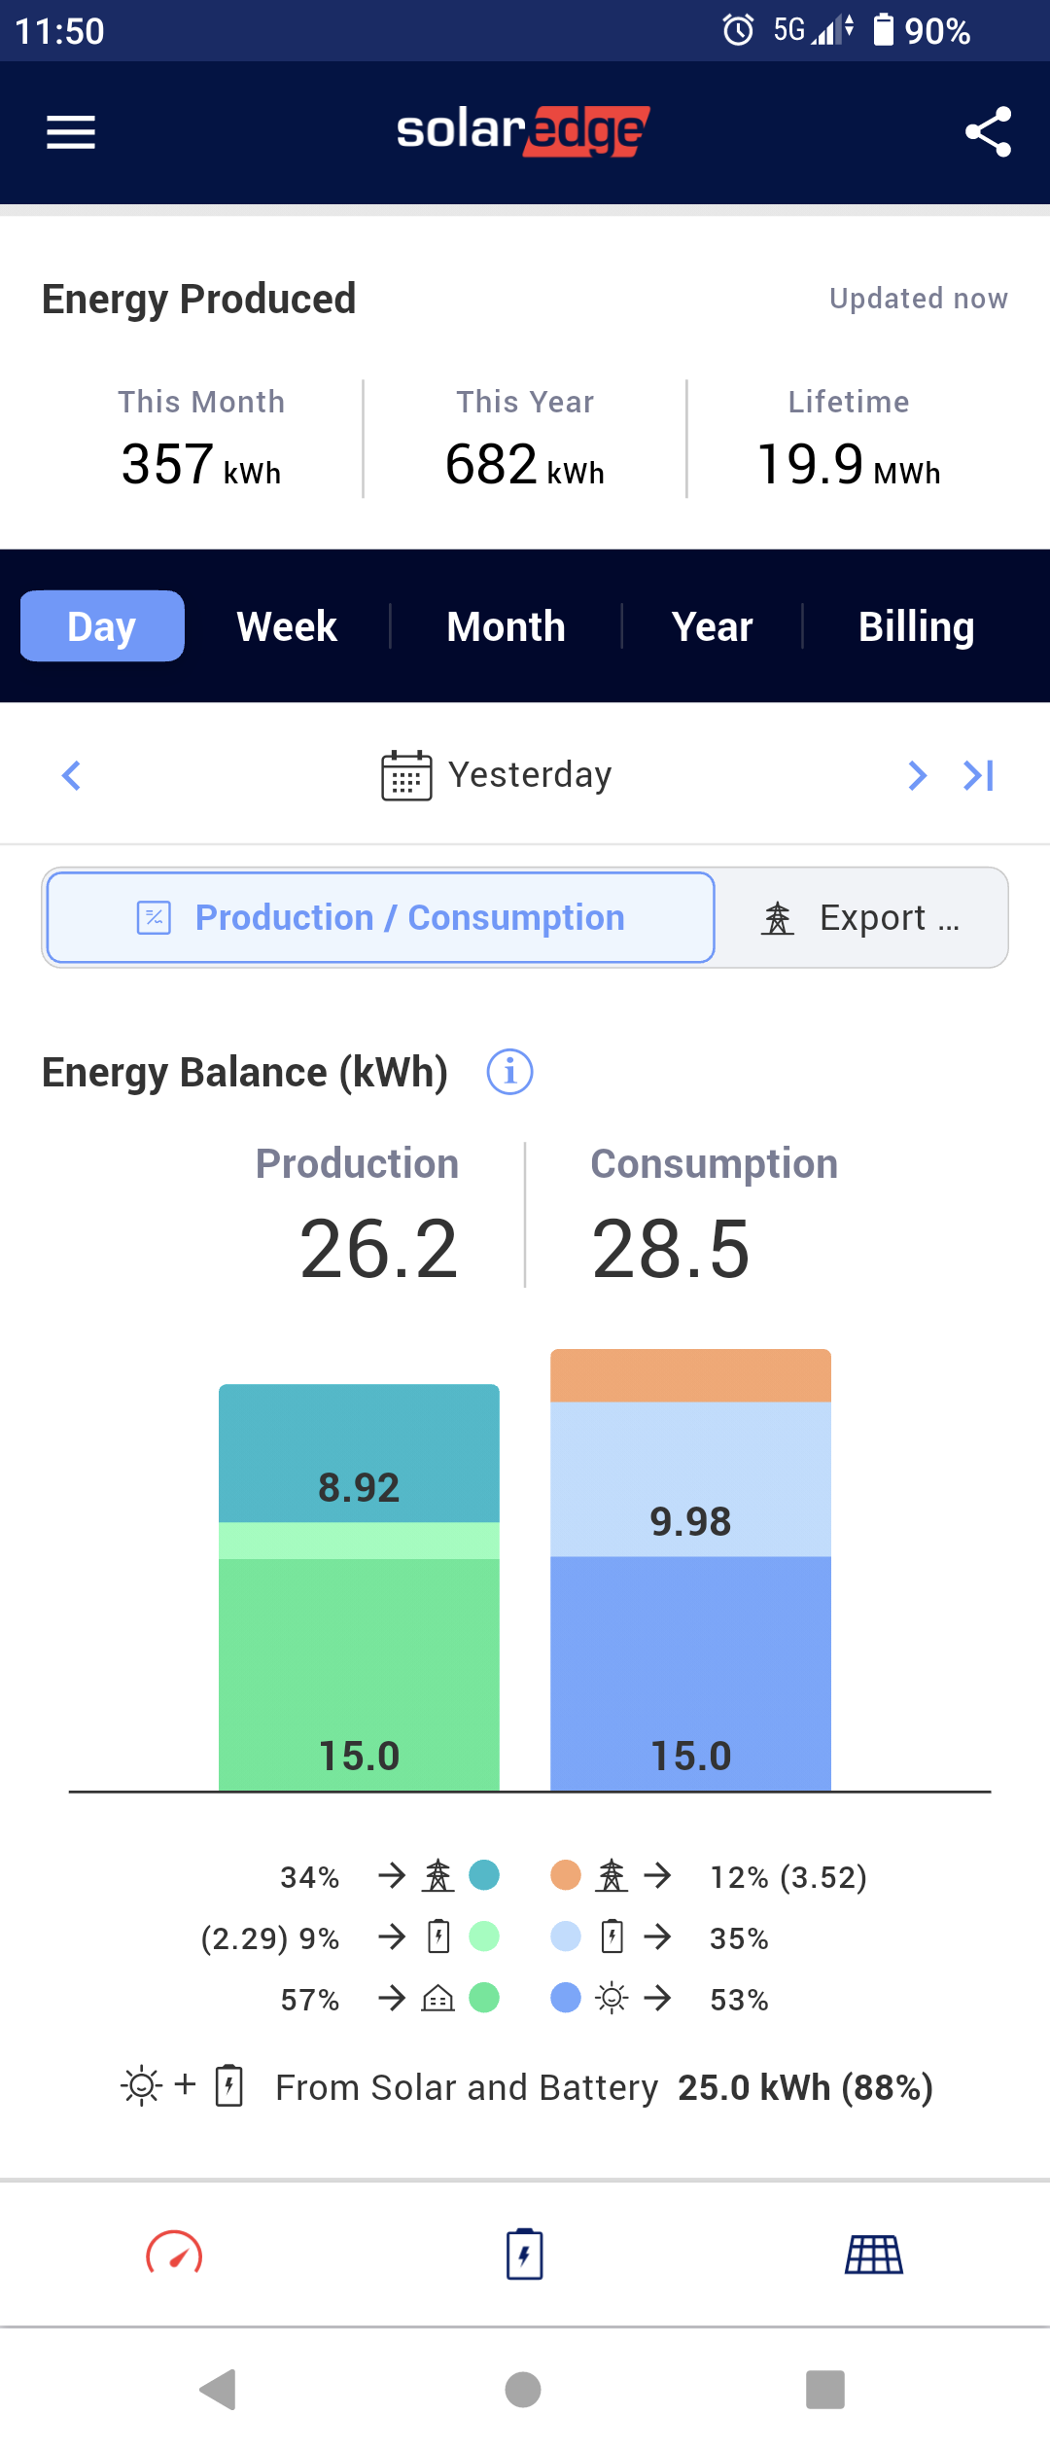Select the Production / Consumption view toggle
Screen dimensions: 1050x2451
[x=381, y=917]
